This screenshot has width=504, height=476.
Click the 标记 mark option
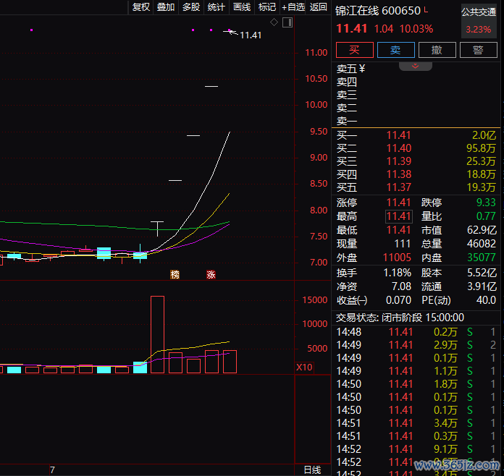pos(267,7)
